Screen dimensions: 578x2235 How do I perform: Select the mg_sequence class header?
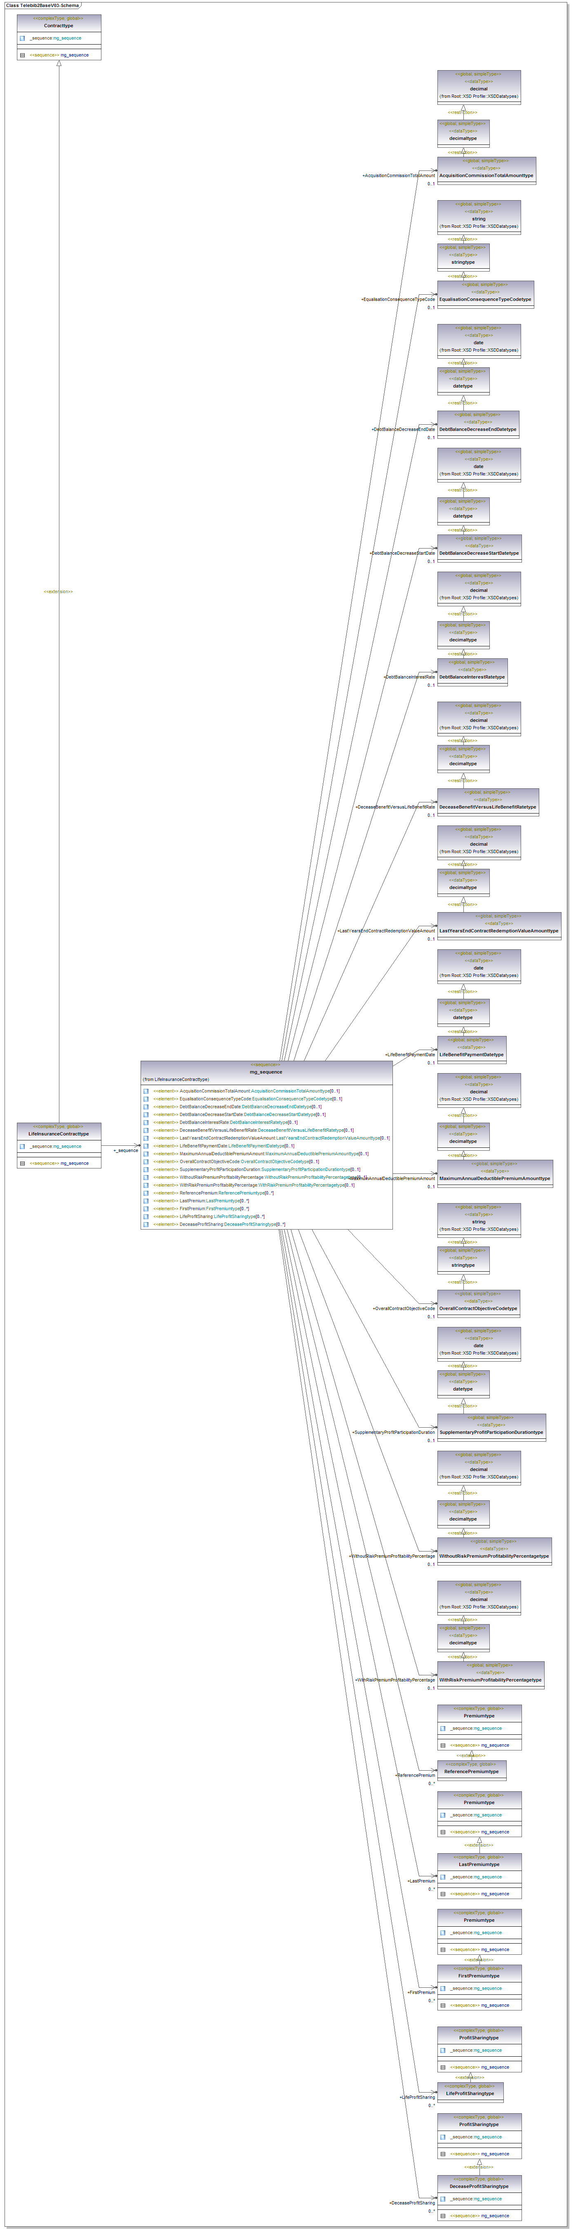coord(266,1071)
